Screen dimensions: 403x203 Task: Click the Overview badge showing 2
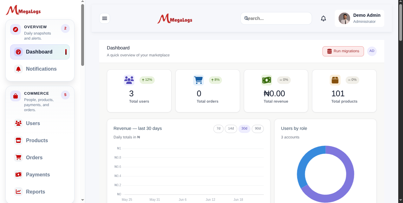(x=65, y=29)
